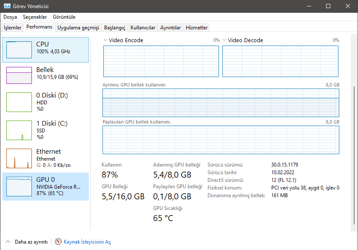
Task: Click the dedicated GPU memory usage graph
Action: pyautogui.click(x=221, y=103)
